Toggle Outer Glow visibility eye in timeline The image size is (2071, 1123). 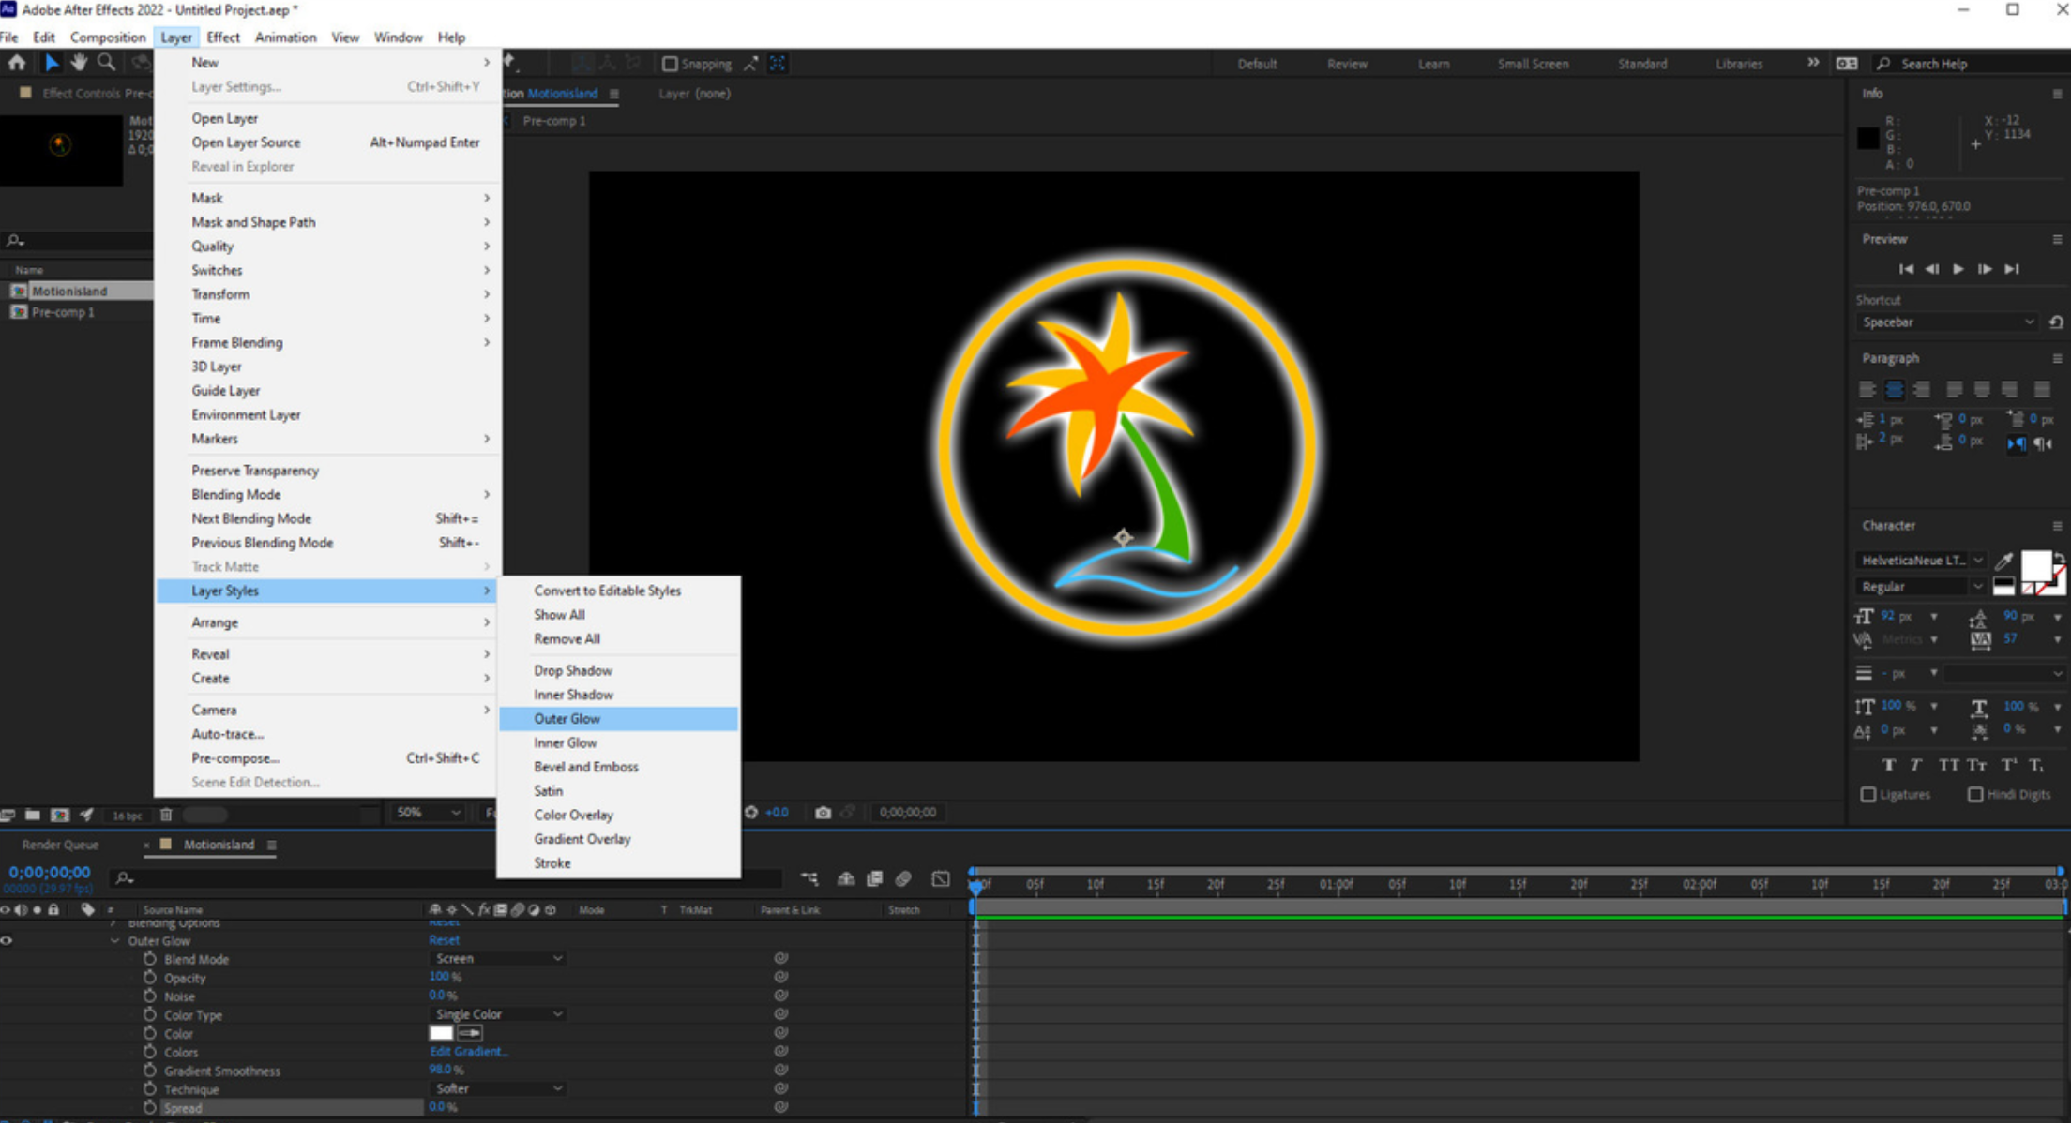(7, 940)
